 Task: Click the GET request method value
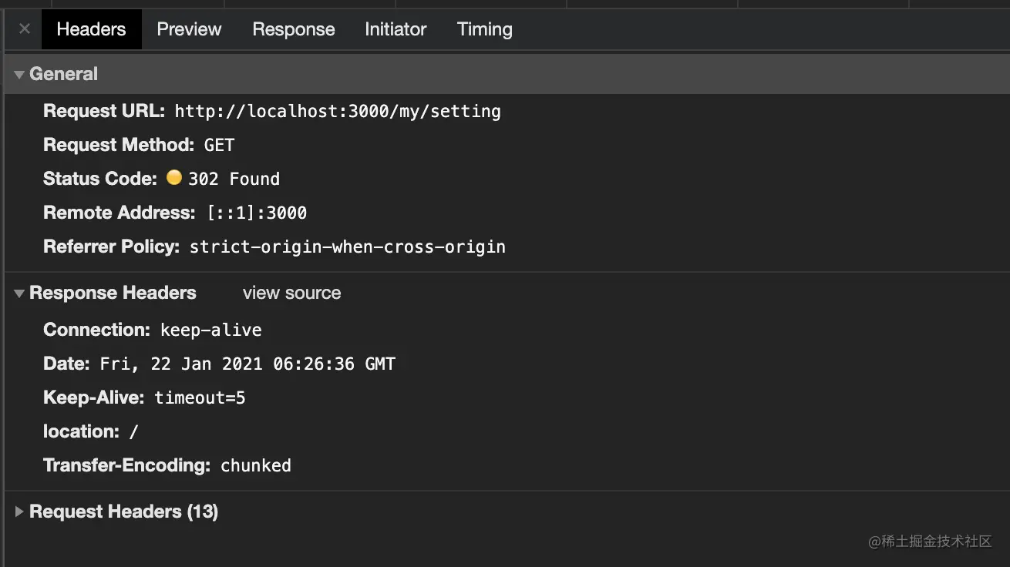tap(219, 146)
